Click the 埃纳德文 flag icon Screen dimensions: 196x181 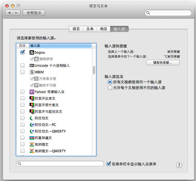tap(32, 145)
